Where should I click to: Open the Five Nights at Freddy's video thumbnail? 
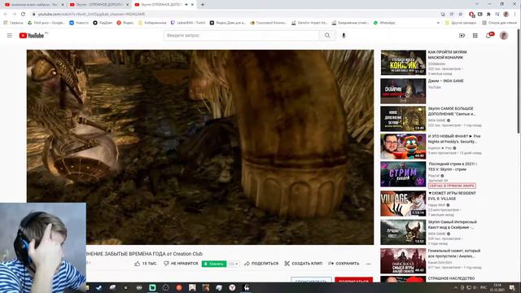pos(403,146)
